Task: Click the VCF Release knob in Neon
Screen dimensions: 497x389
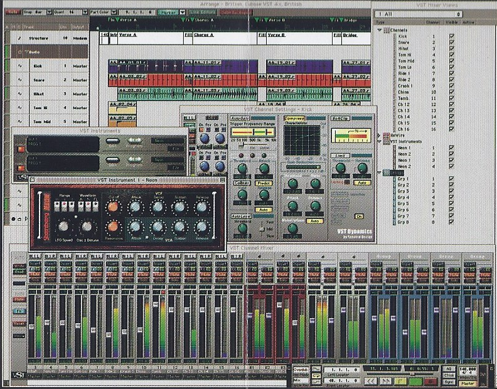Action: 201,206
